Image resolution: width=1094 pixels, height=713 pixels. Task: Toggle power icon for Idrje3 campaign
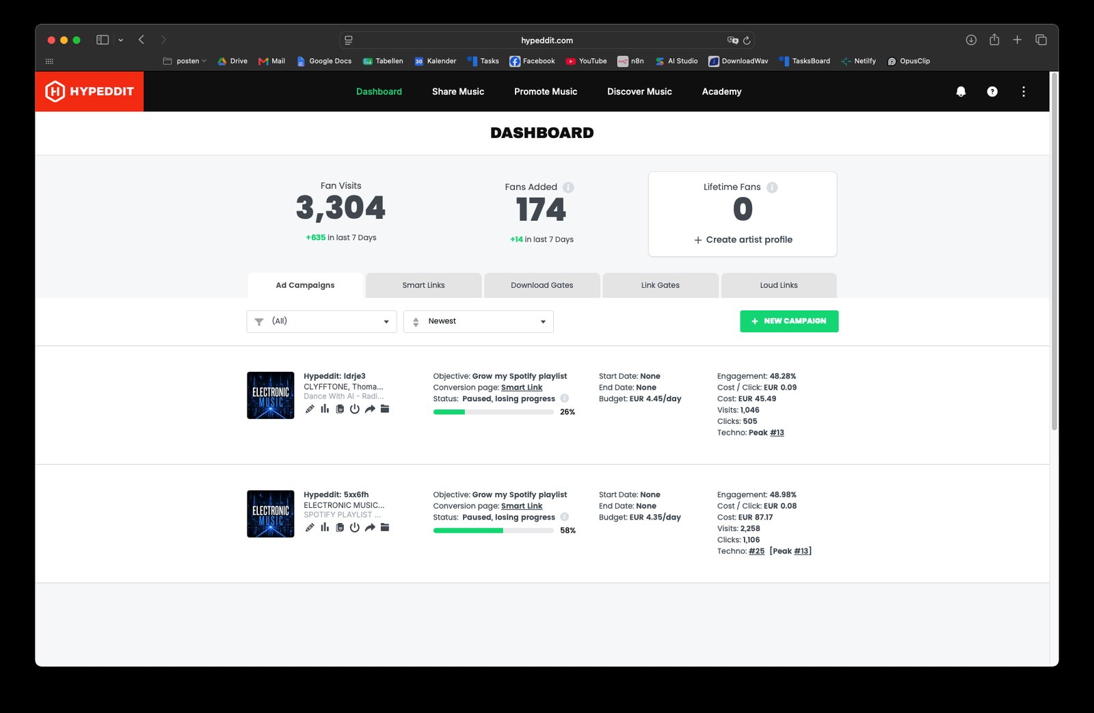[x=355, y=409]
